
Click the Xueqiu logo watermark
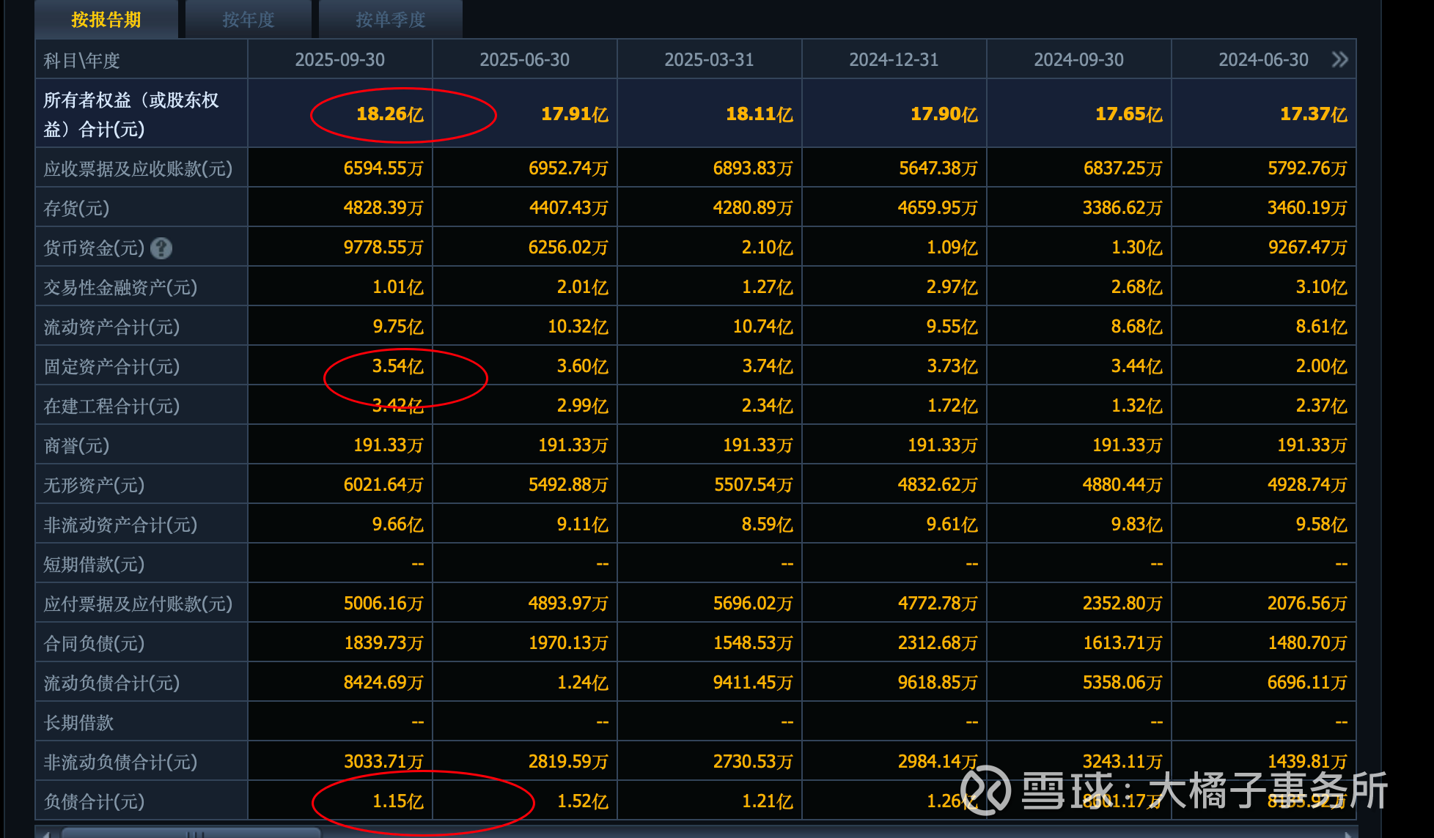(985, 790)
